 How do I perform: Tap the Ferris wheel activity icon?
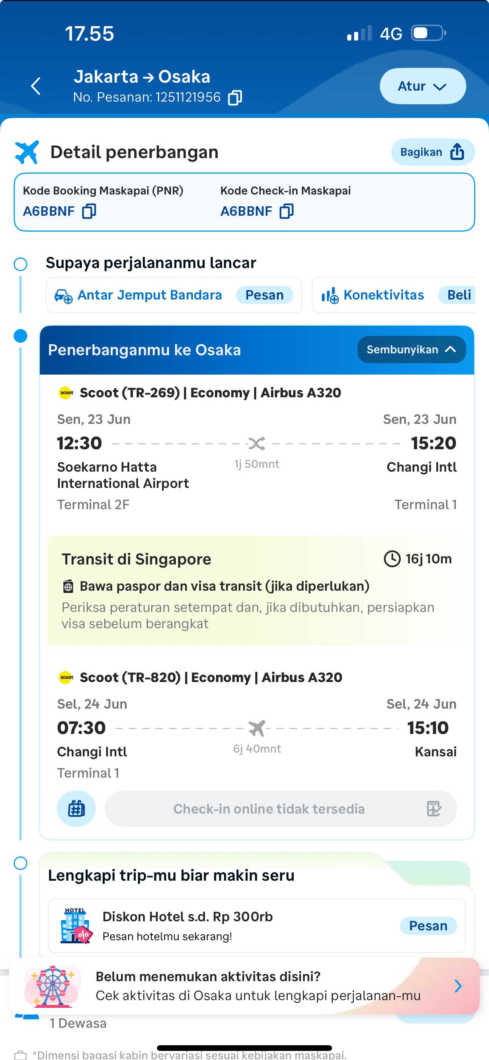pos(52,986)
